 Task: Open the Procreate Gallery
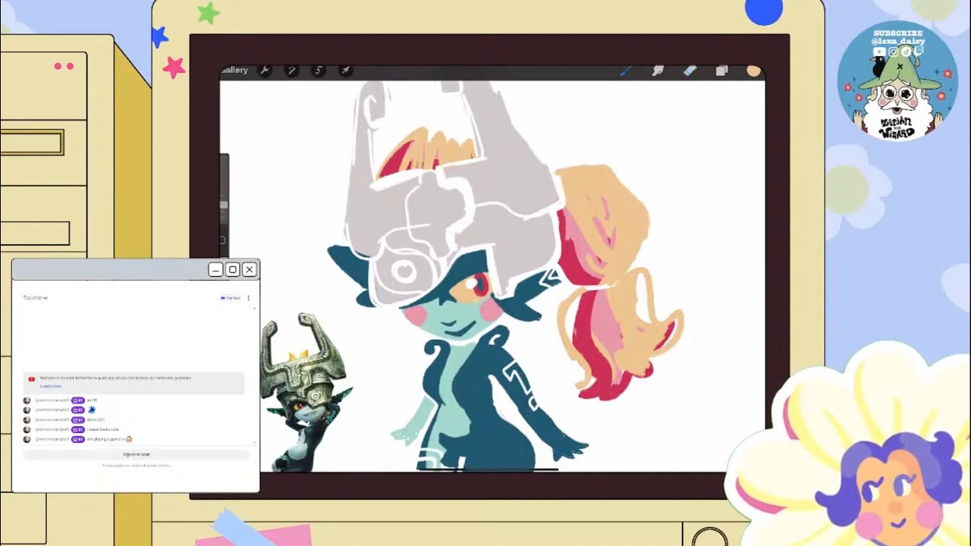234,70
